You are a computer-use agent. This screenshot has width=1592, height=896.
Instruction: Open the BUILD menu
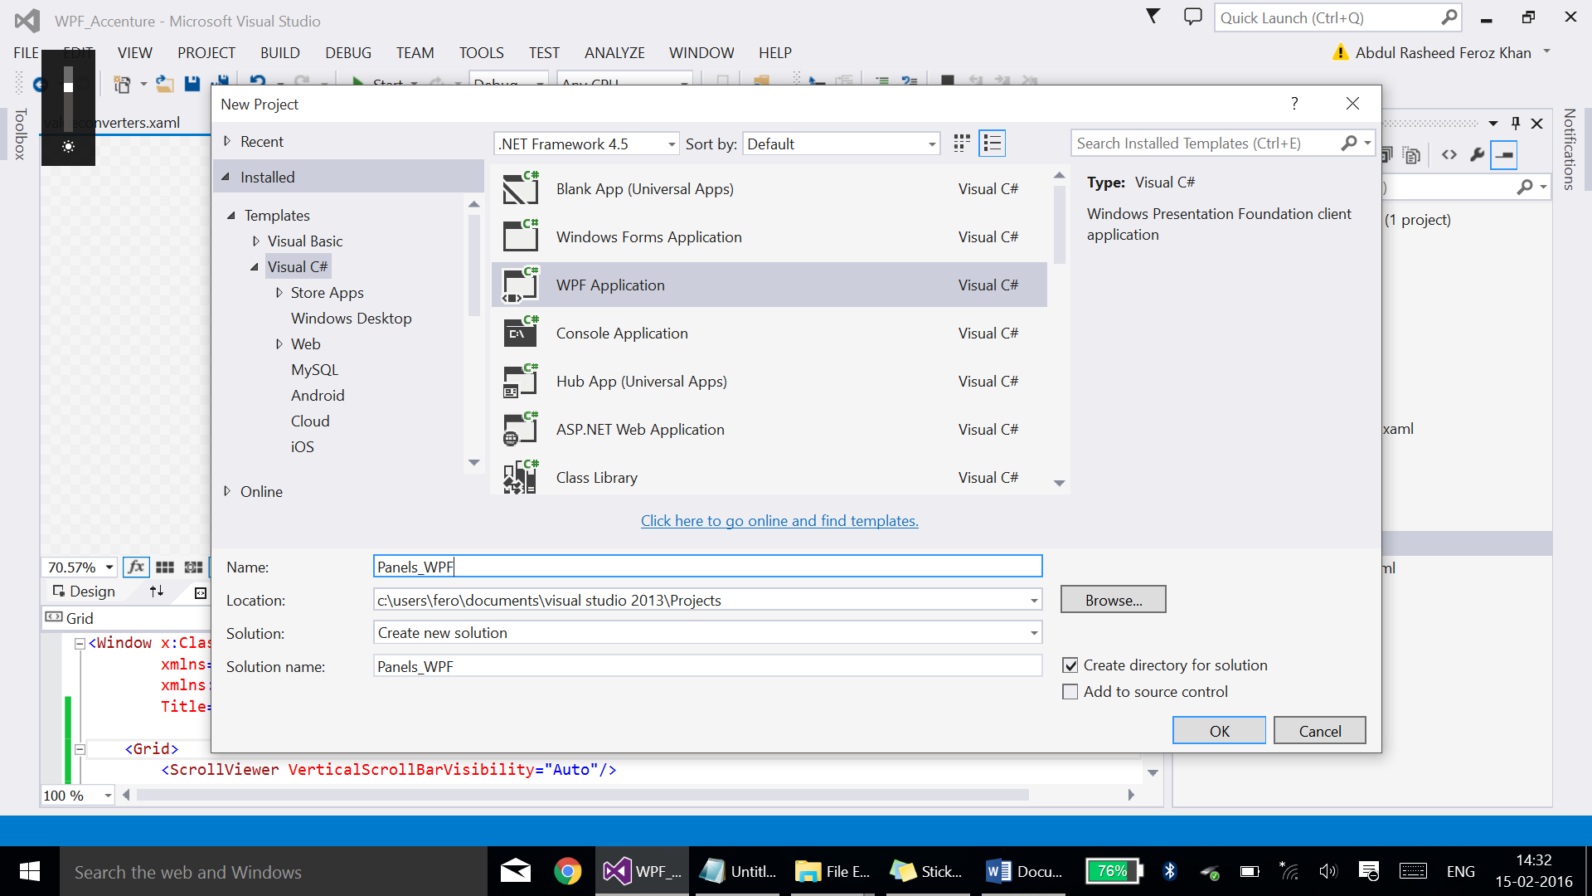[x=279, y=53]
